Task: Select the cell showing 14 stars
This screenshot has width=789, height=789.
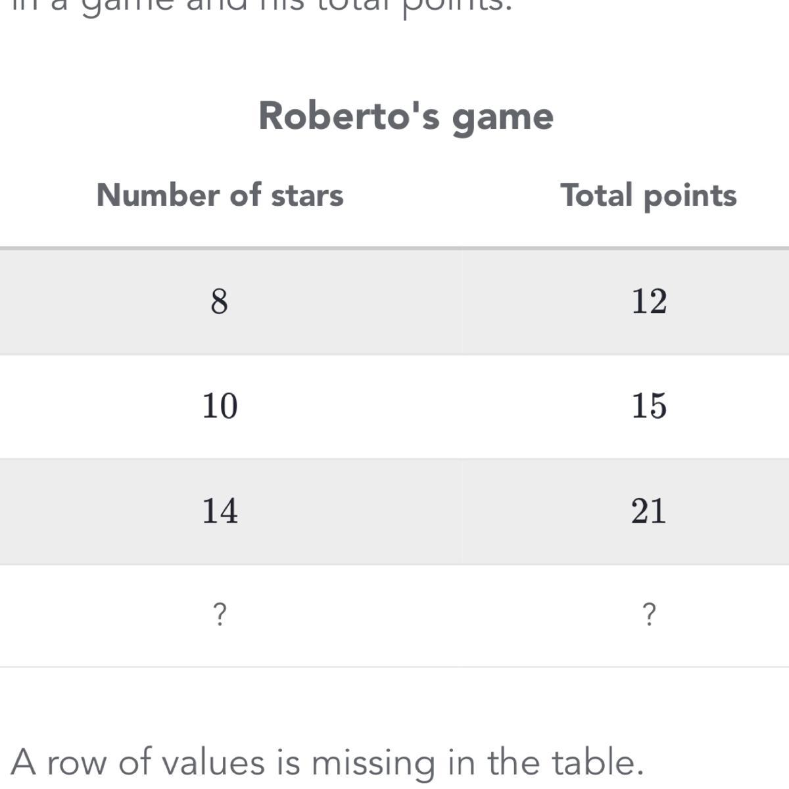Action: click(x=220, y=511)
